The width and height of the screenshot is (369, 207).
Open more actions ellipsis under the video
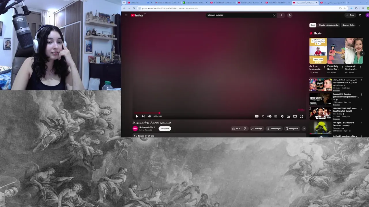(x=304, y=129)
